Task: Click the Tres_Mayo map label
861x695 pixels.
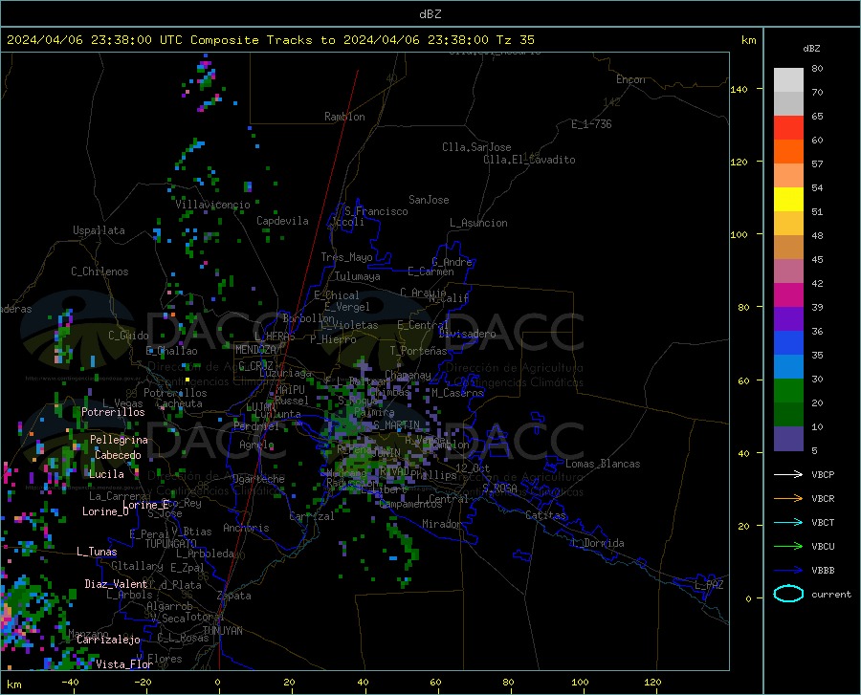Action: 346,257
